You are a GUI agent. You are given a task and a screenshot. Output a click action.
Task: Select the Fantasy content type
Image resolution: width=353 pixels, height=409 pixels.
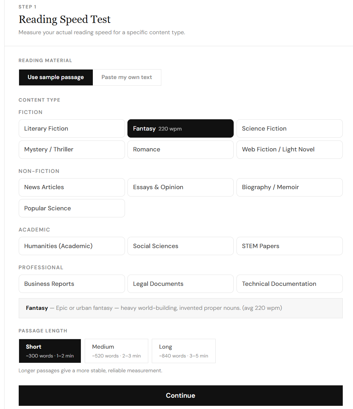180,128
